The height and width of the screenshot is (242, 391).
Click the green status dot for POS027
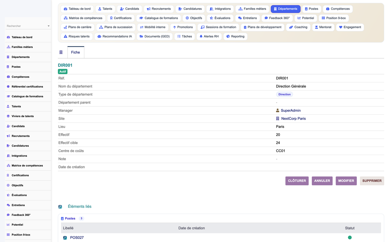point(350,237)
